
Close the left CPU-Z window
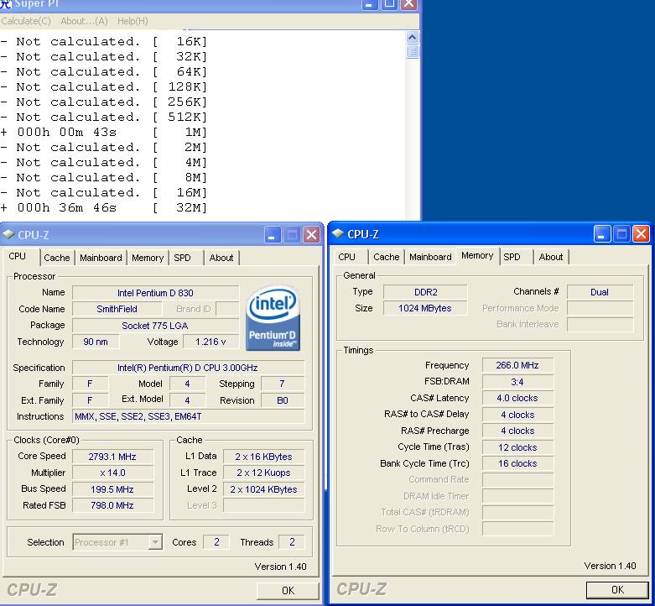(x=312, y=235)
